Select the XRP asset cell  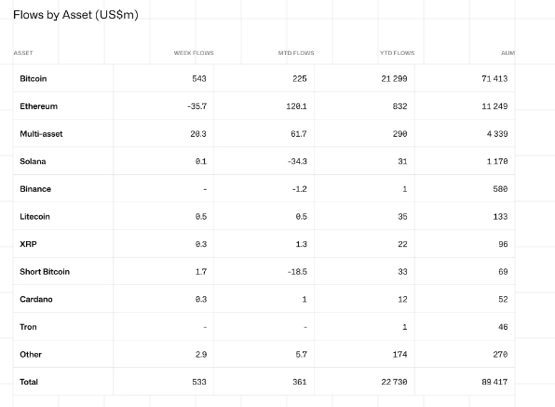pyautogui.click(x=28, y=244)
